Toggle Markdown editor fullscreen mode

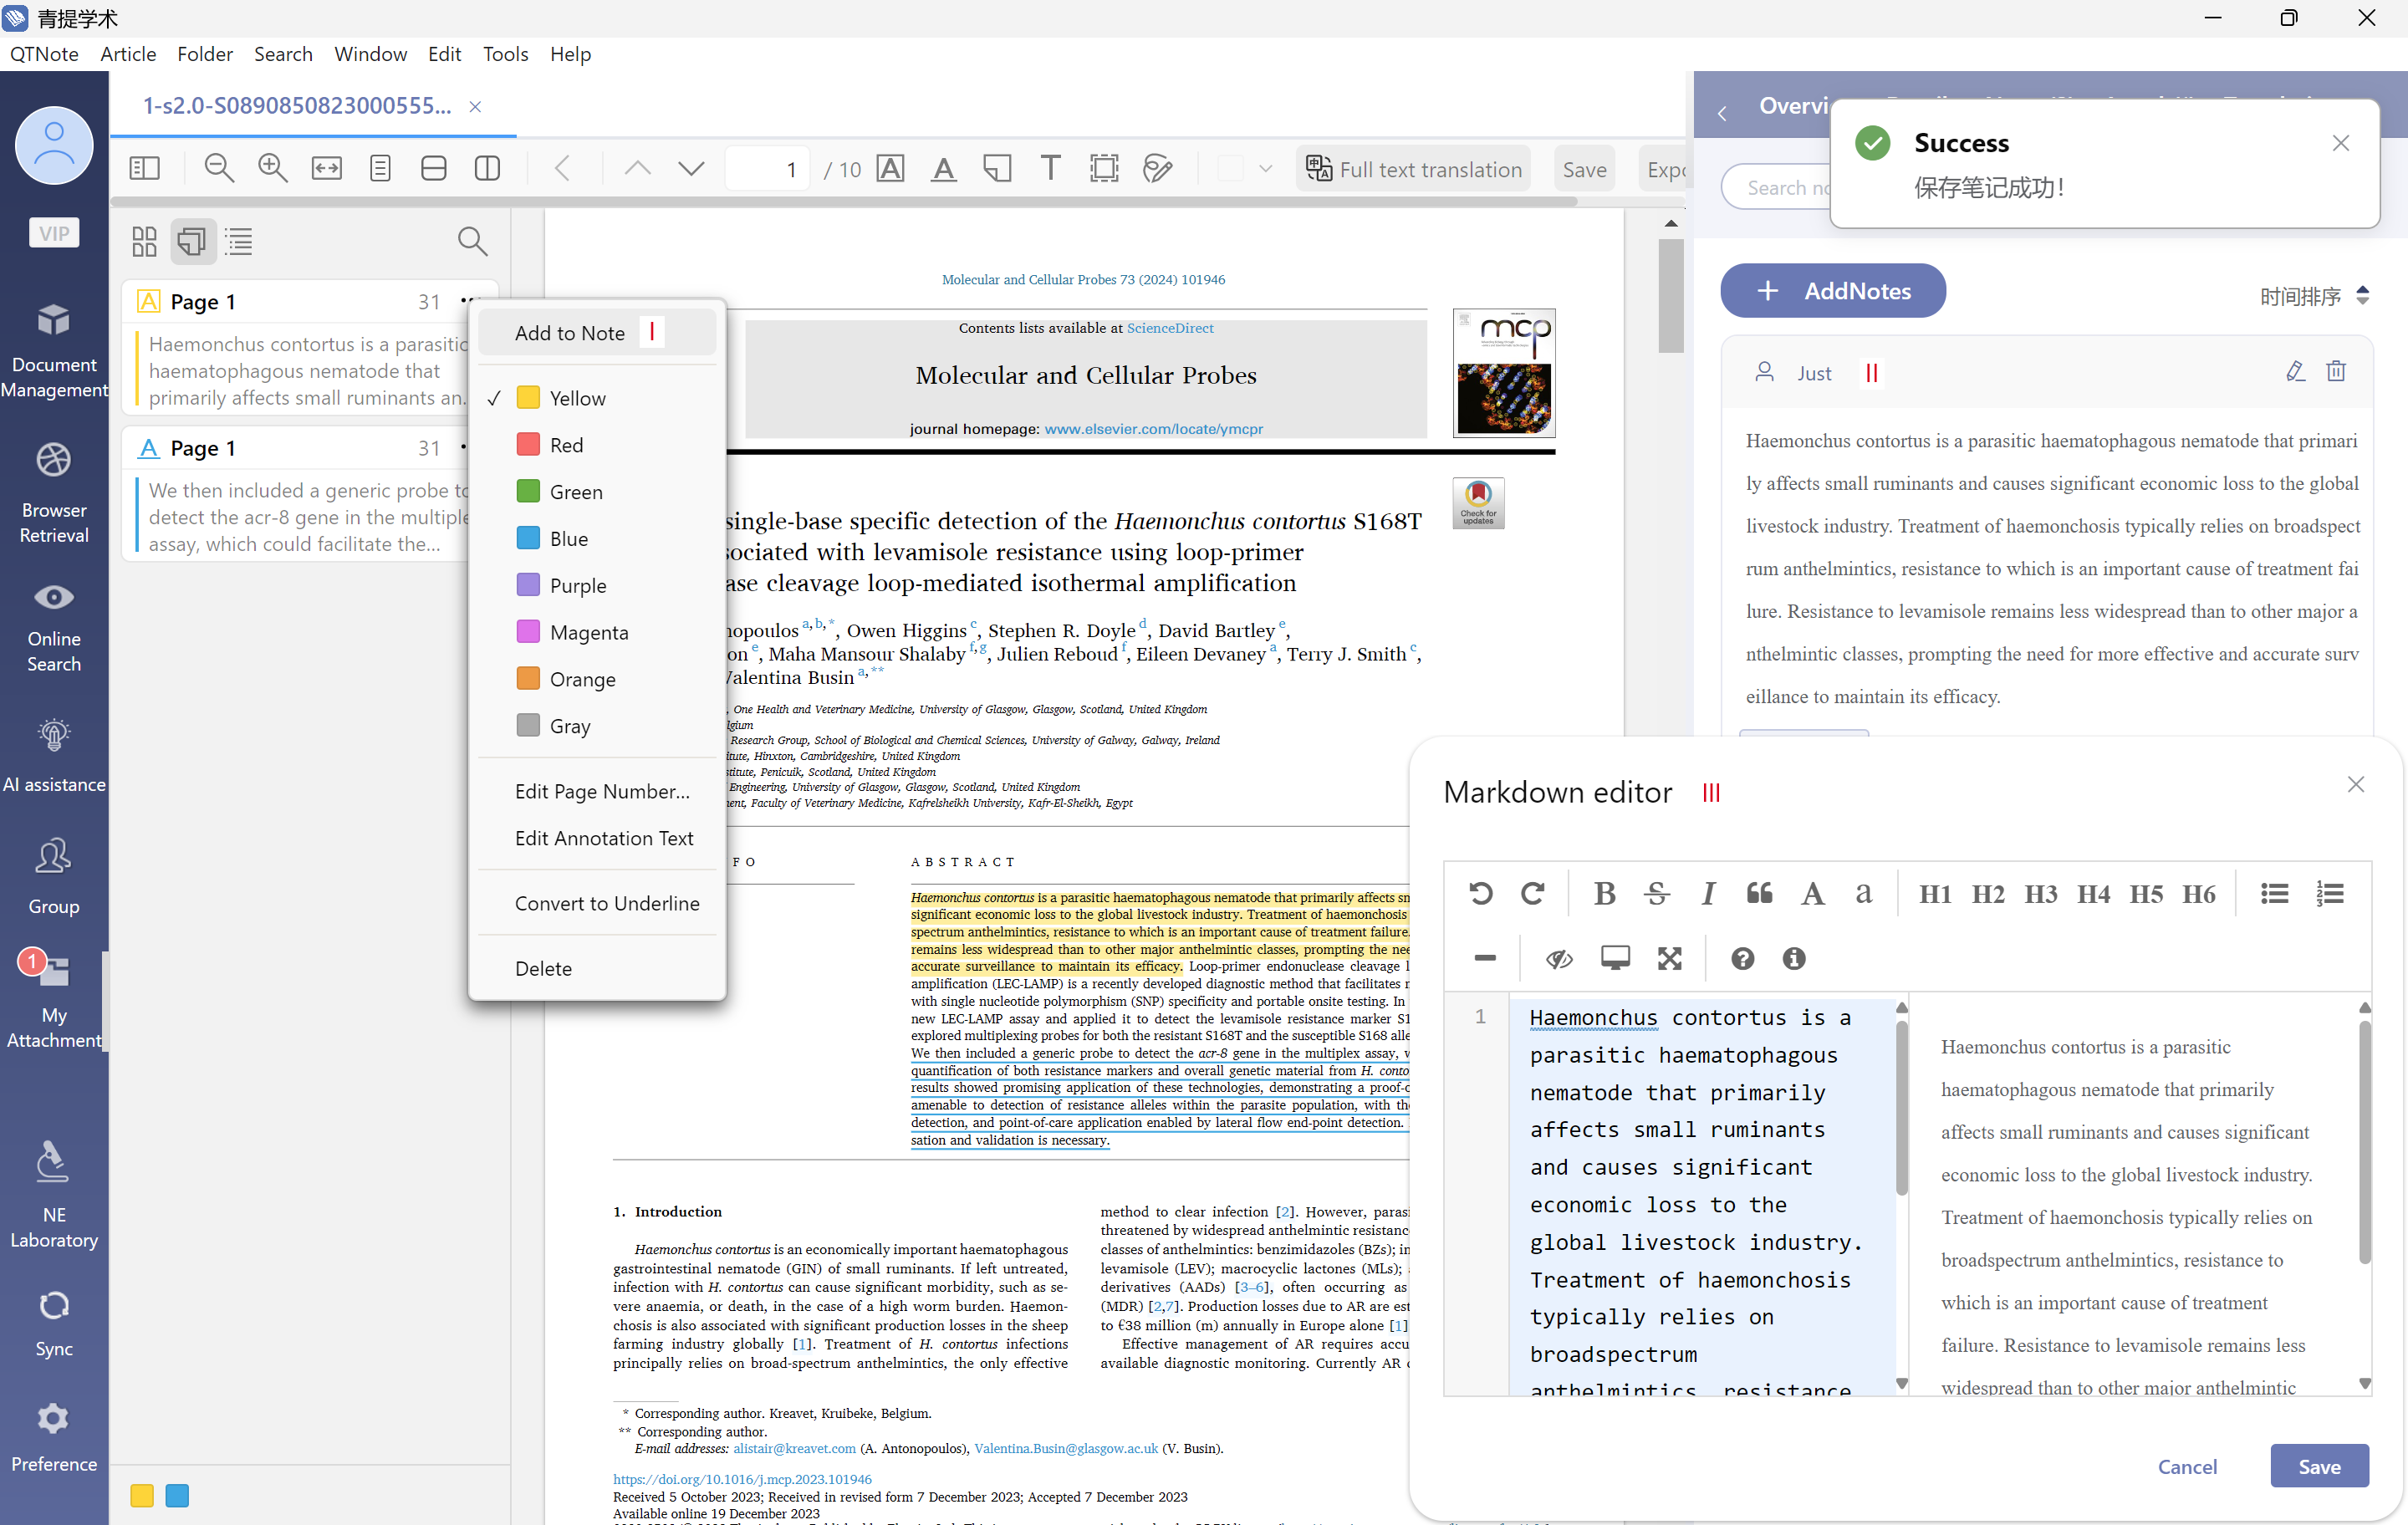1669,958
